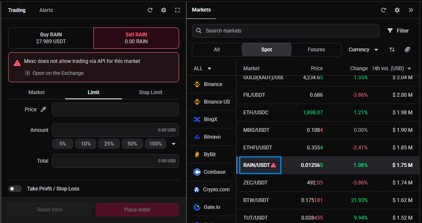Select Crypto.com exchange

pos(211,190)
